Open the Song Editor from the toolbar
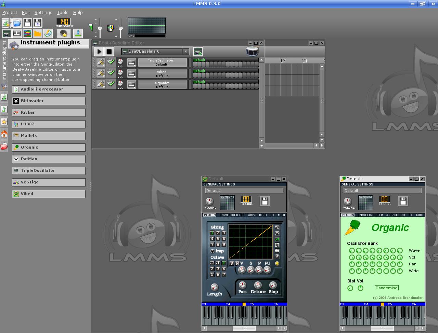Image resolution: width=438 pixels, height=333 pixels. (x=28, y=33)
